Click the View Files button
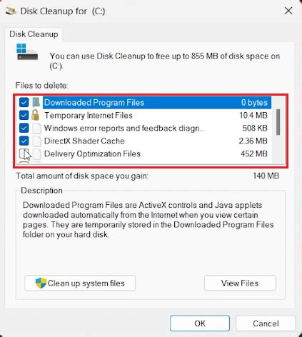 point(240,283)
